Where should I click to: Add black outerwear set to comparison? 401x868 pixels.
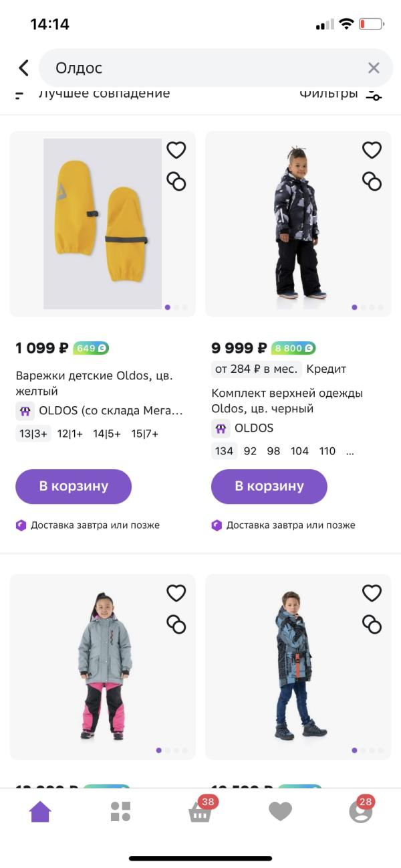(372, 181)
